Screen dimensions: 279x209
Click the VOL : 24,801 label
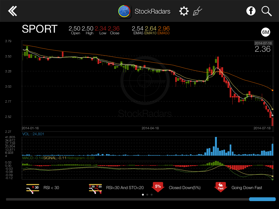pos(33,134)
